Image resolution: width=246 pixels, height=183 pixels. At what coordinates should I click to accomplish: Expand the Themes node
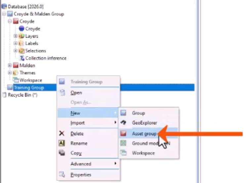click(10, 73)
